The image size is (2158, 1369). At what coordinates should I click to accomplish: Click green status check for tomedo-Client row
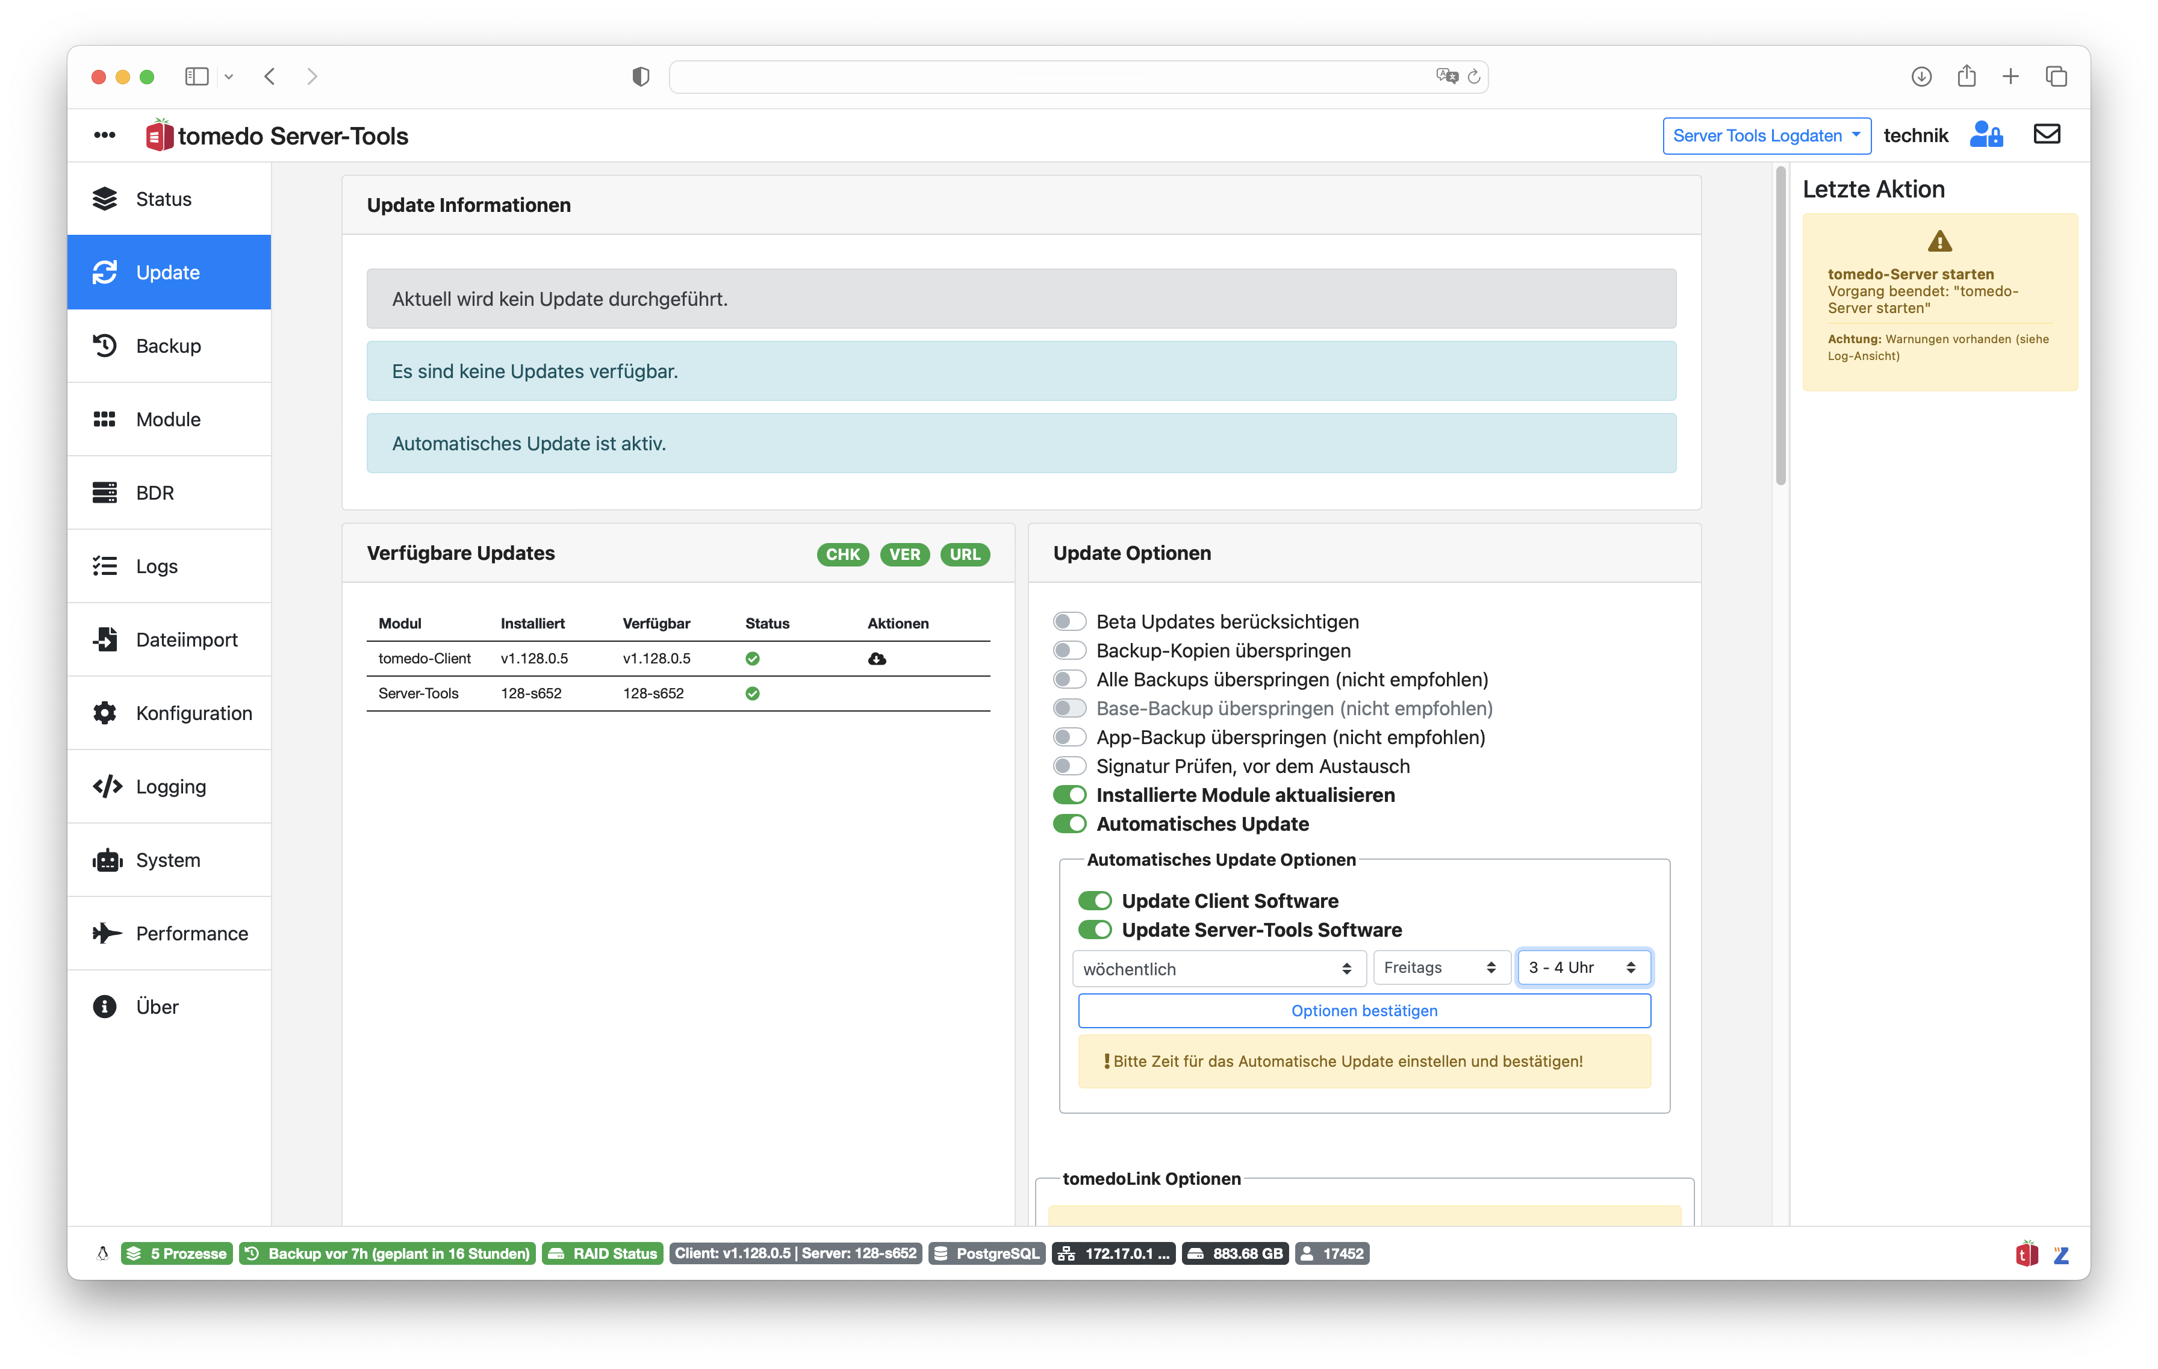753,659
